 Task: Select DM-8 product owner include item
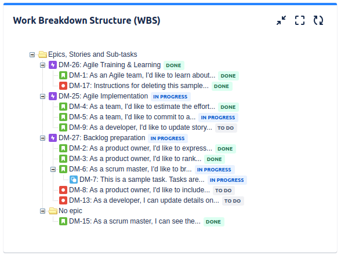(x=139, y=190)
